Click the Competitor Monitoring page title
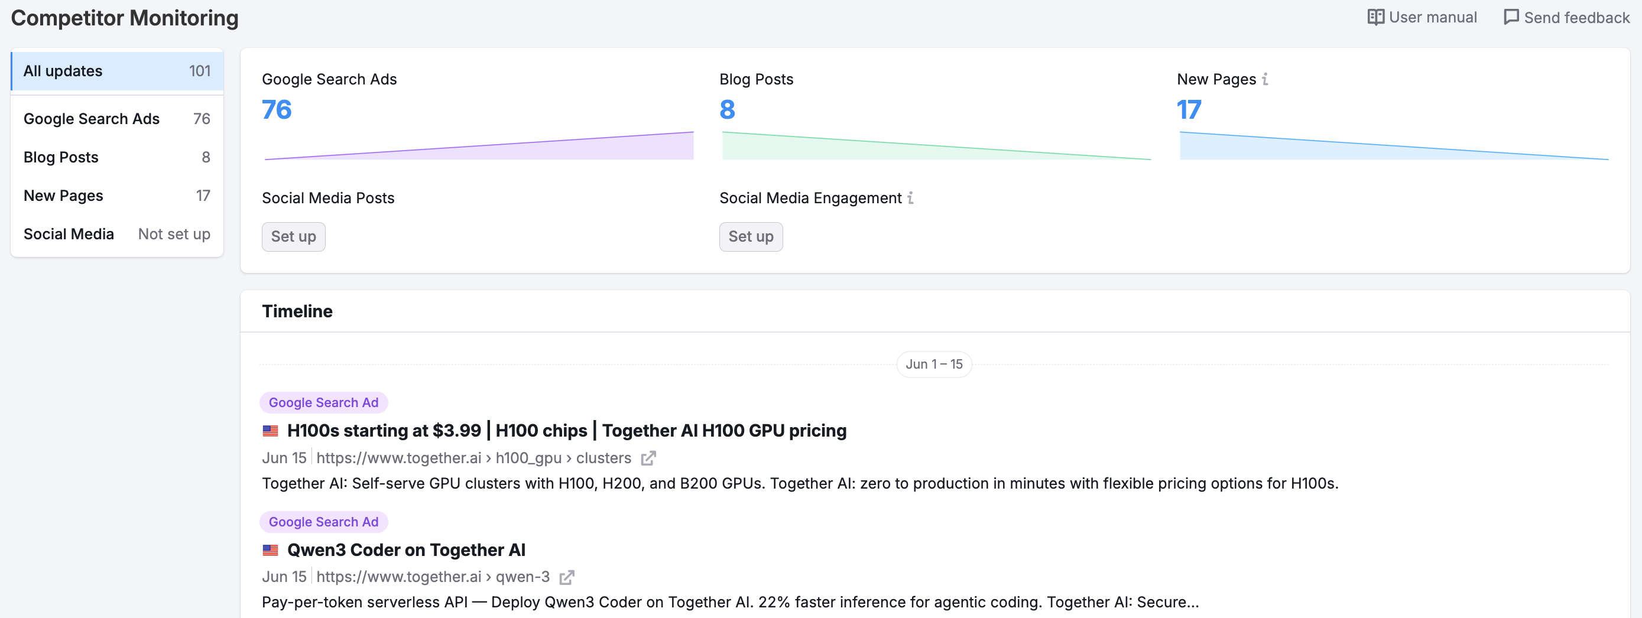The height and width of the screenshot is (618, 1642). (125, 18)
